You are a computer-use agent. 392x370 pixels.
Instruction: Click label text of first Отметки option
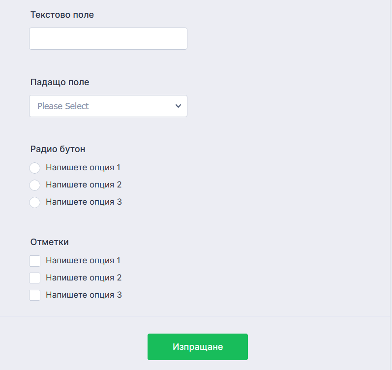(83, 260)
